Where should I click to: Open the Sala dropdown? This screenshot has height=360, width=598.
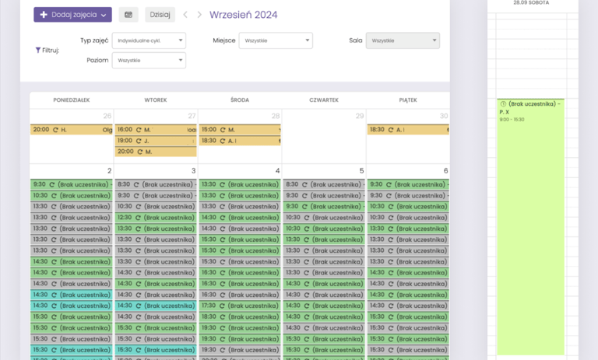point(403,40)
